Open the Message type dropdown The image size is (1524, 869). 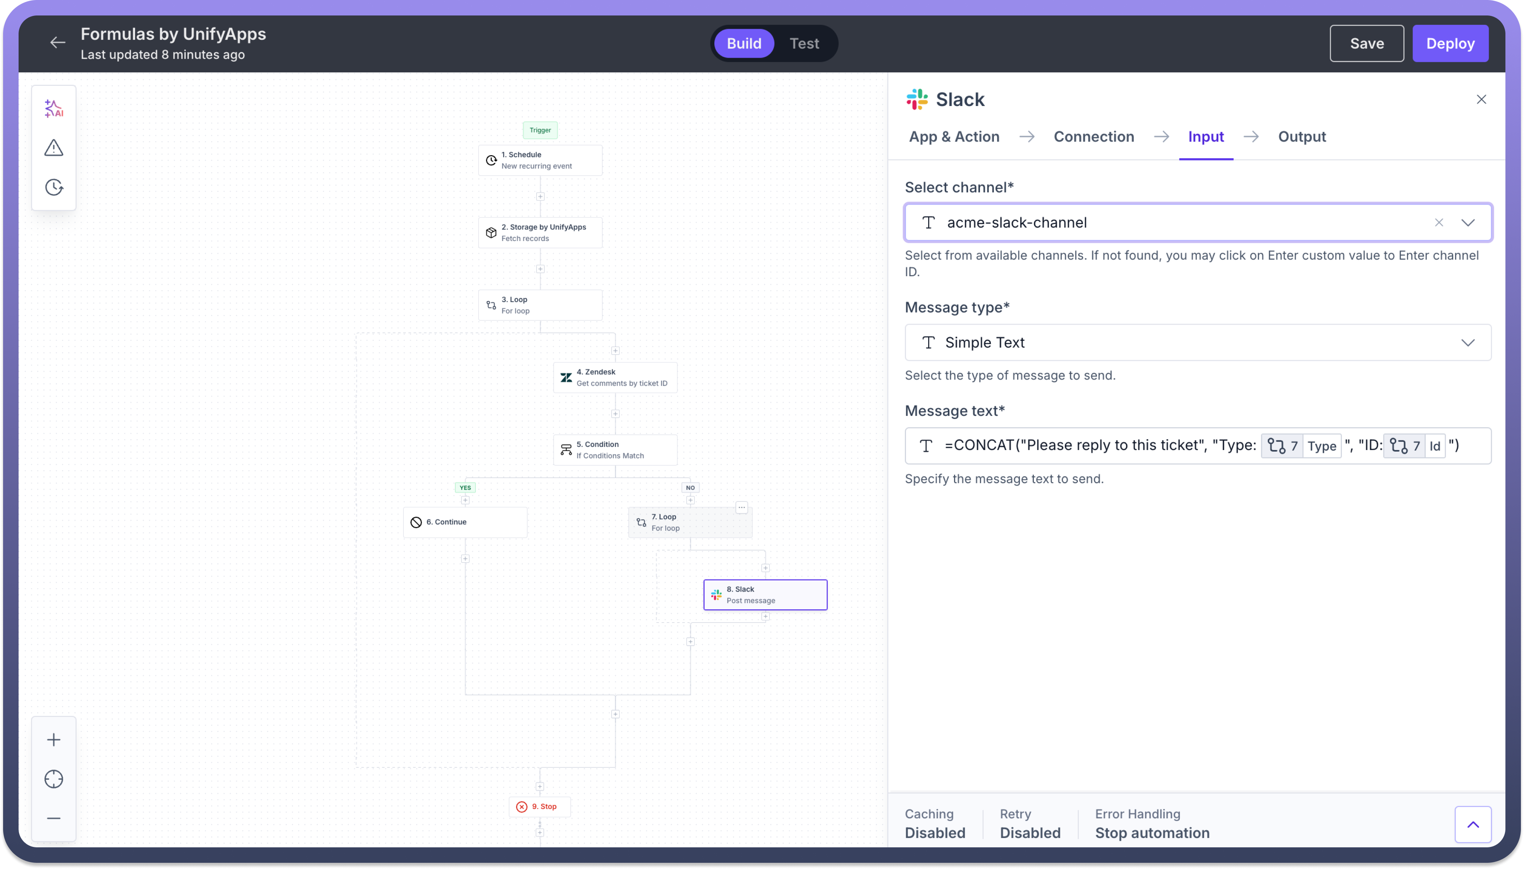[1467, 342]
